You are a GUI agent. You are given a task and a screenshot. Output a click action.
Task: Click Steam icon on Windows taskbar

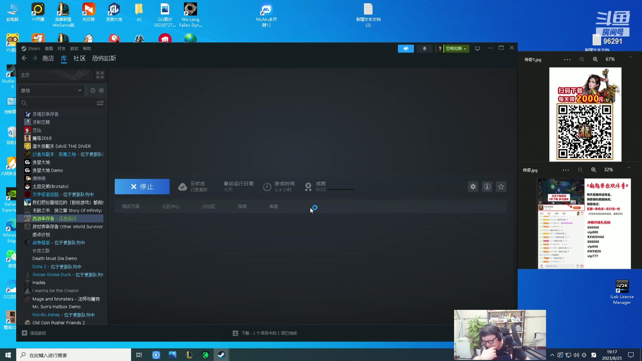pyautogui.click(x=221, y=355)
